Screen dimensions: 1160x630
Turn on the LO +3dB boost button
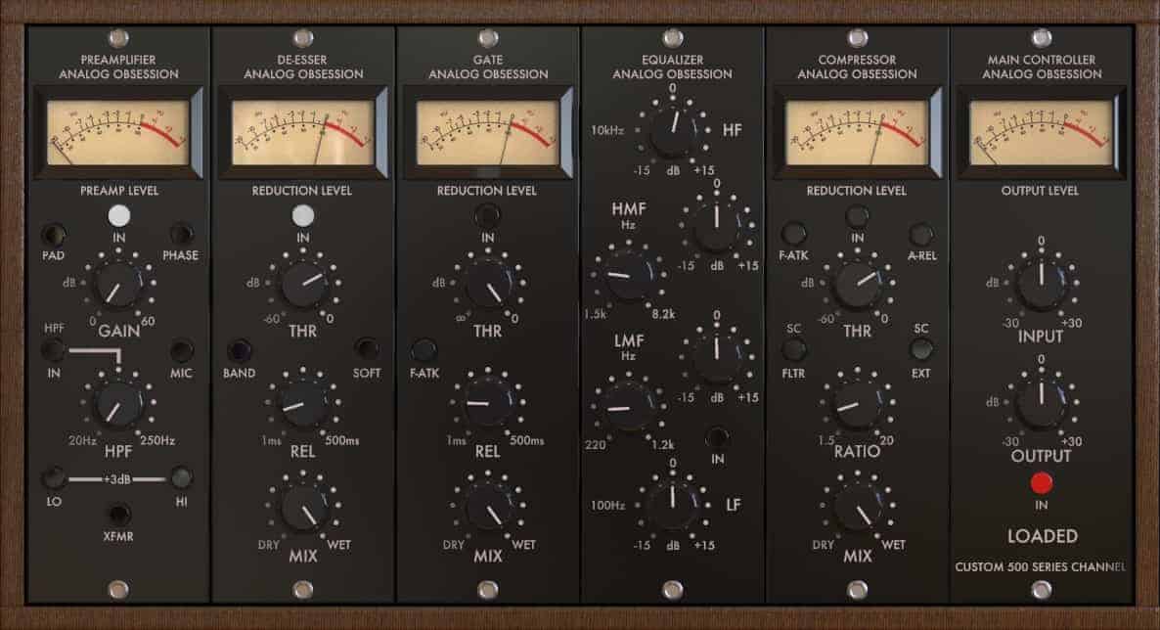[53, 477]
